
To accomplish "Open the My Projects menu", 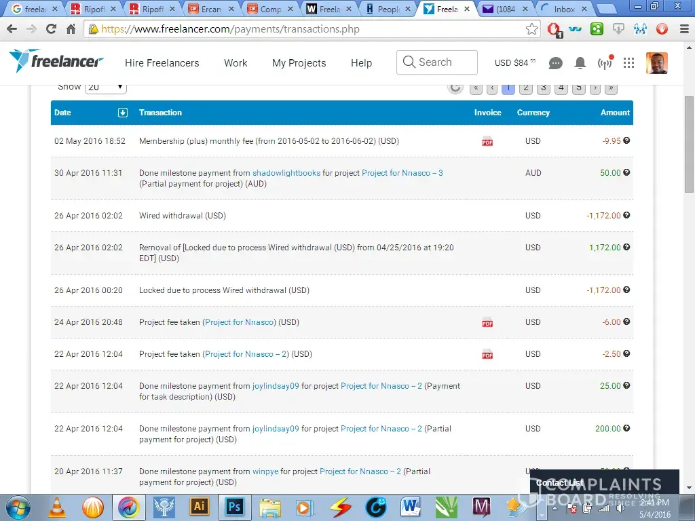I will tap(299, 63).
